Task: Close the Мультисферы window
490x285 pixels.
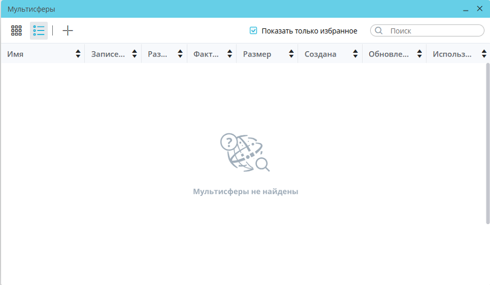Action: tap(480, 9)
